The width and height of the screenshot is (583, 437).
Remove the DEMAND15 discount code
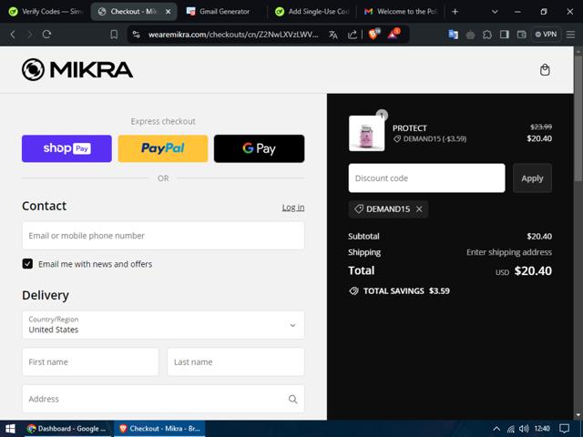(419, 209)
